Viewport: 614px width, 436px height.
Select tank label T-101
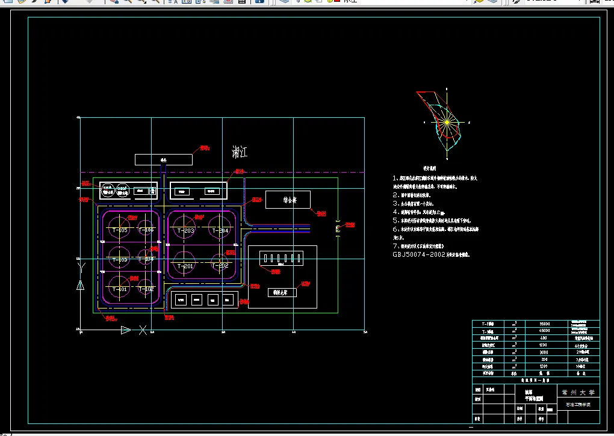(120, 289)
